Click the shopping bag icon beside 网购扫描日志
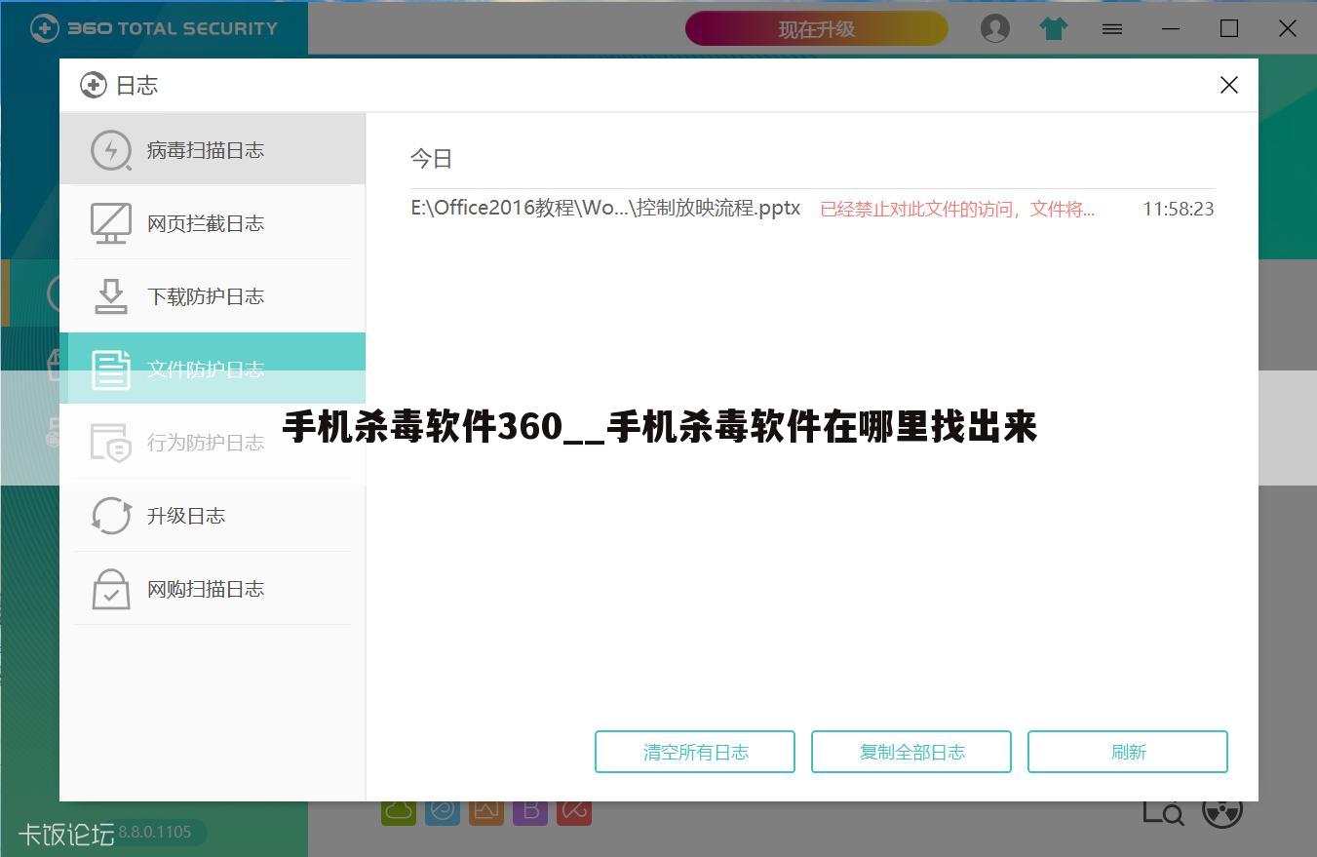Image resolution: width=1317 pixels, height=857 pixels. [x=111, y=589]
